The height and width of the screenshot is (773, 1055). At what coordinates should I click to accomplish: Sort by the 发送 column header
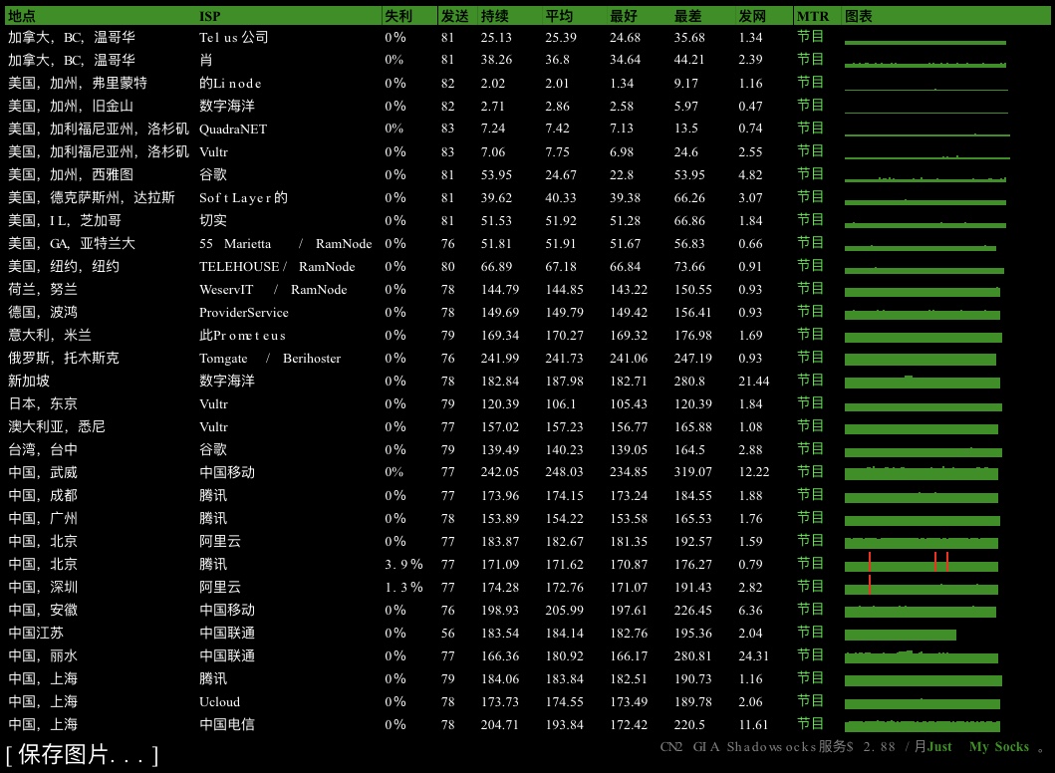[x=455, y=16]
